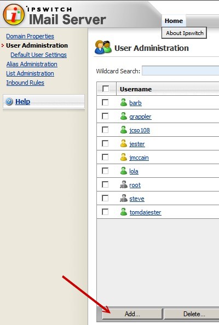Tick the checkbox for jcso108

[105, 130]
